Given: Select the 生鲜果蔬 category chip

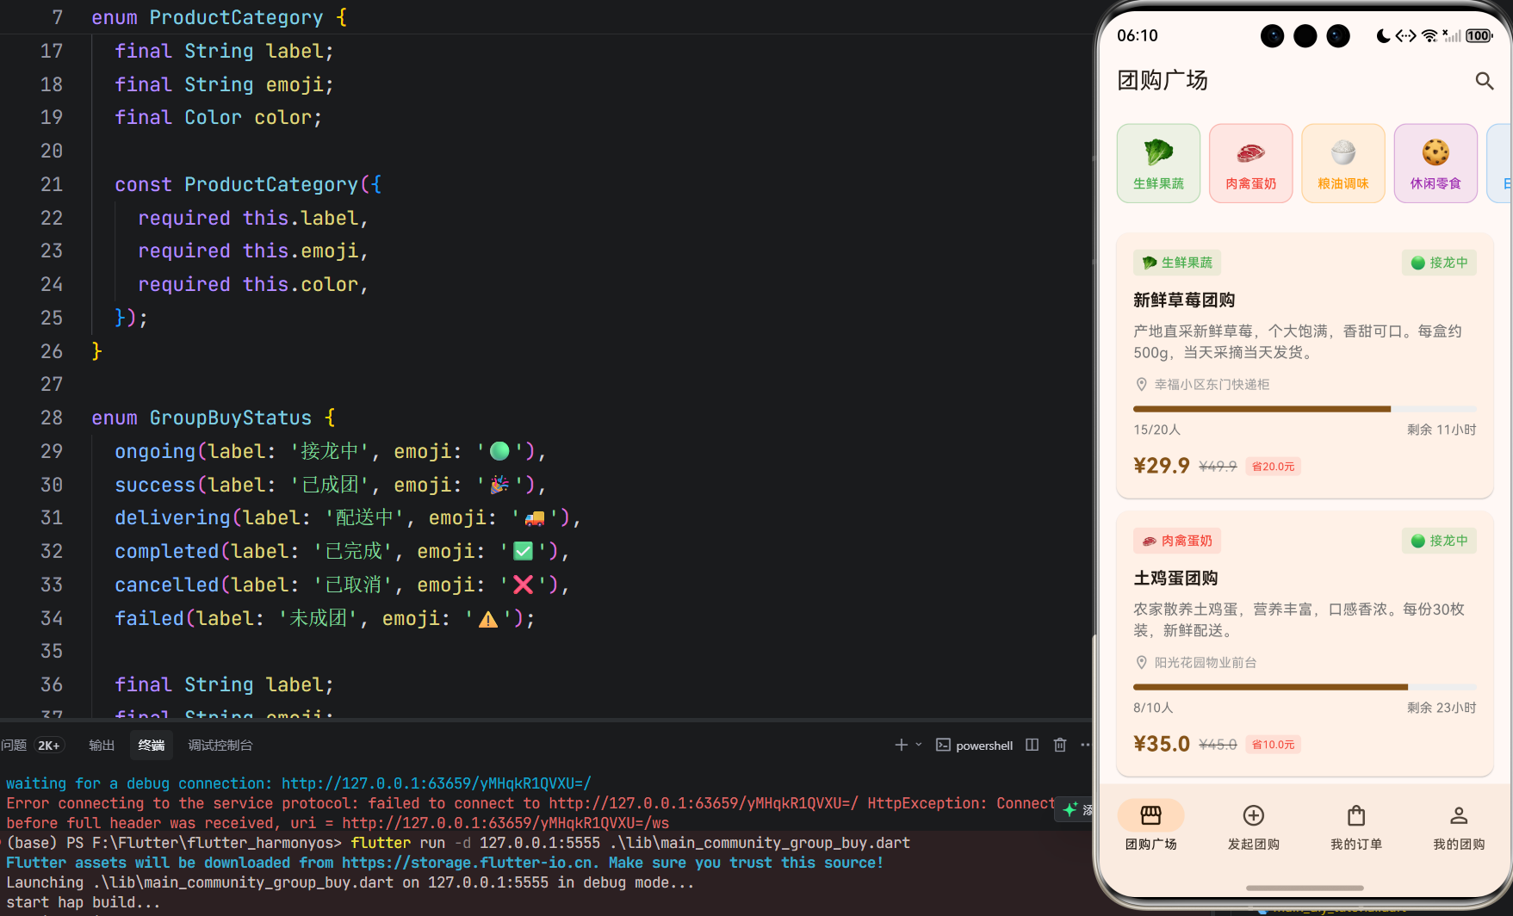Looking at the screenshot, I should point(1158,163).
